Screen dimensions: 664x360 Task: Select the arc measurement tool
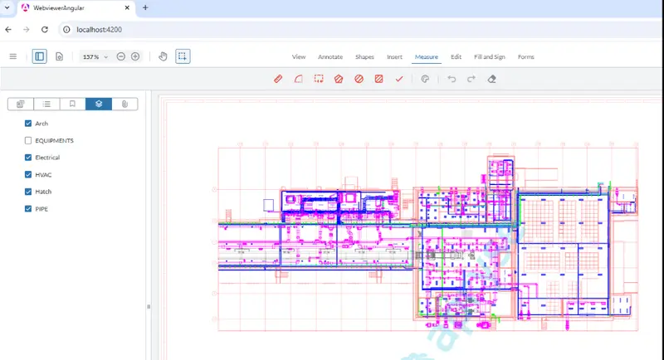click(x=299, y=80)
